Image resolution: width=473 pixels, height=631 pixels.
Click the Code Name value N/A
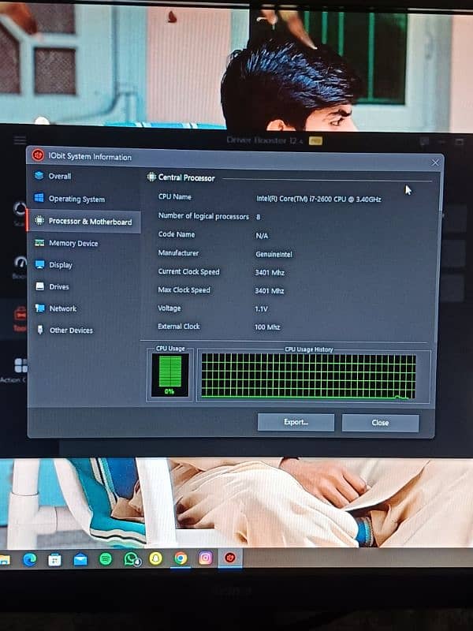pos(262,235)
